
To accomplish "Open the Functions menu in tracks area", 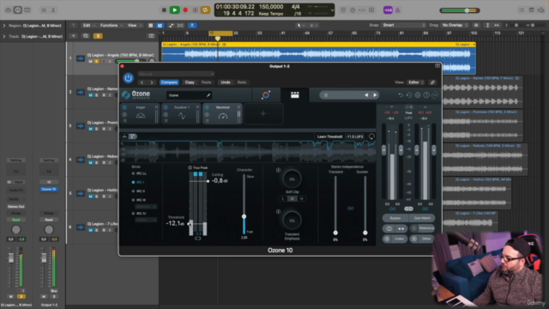I will coord(111,25).
